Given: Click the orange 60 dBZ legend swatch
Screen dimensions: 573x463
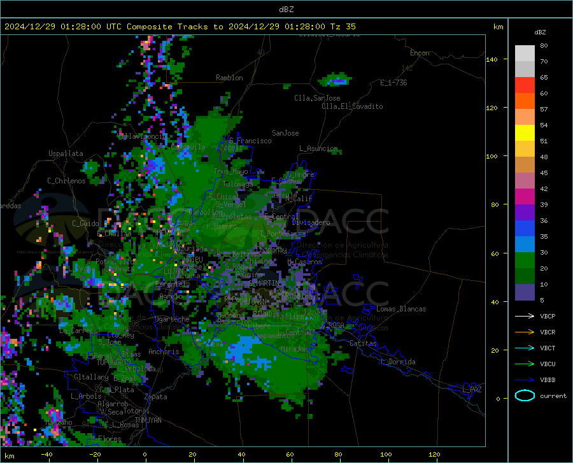Looking at the screenshot, I should coord(525,101).
